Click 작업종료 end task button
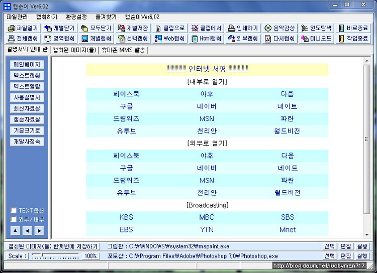377x273 pixels. click(353, 39)
